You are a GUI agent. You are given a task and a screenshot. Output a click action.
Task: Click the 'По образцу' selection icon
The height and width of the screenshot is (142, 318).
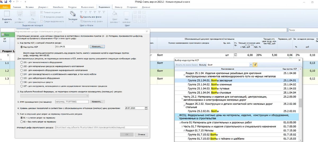(x=32, y=14)
